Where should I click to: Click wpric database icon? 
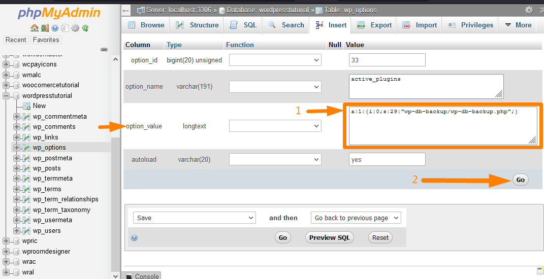coord(16,241)
